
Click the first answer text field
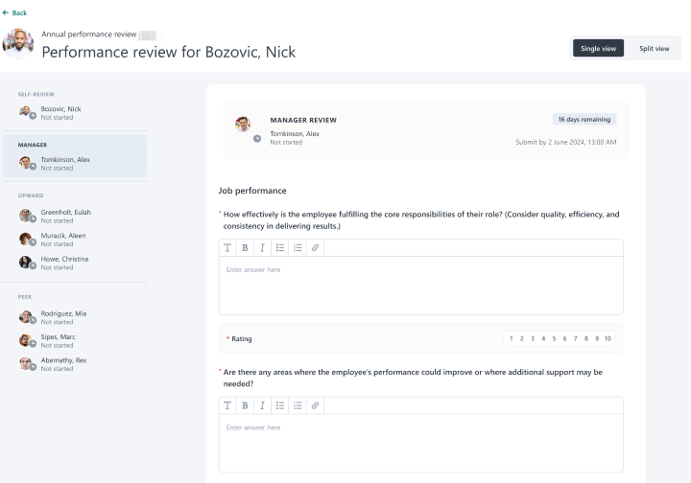[420, 286]
